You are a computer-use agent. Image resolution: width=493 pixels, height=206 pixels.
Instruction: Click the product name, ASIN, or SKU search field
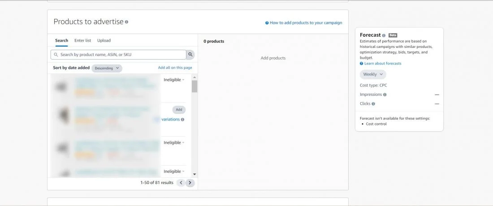(119, 55)
